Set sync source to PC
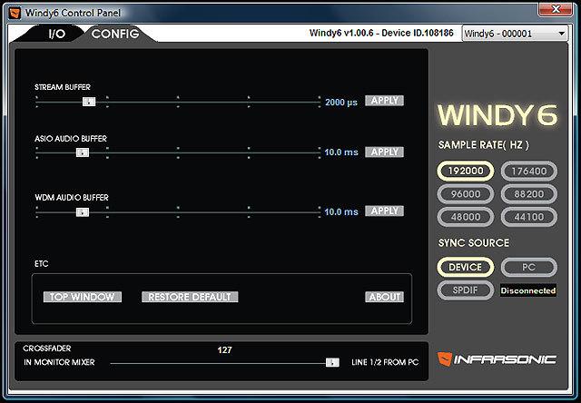Image resolution: width=581 pixels, height=403 pixels. click(529, 268)
